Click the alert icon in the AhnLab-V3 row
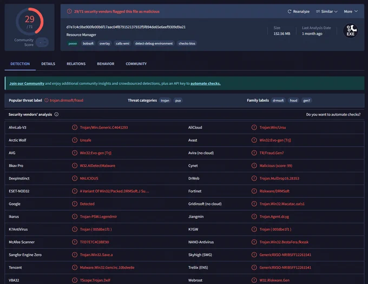 coord(75,127)
